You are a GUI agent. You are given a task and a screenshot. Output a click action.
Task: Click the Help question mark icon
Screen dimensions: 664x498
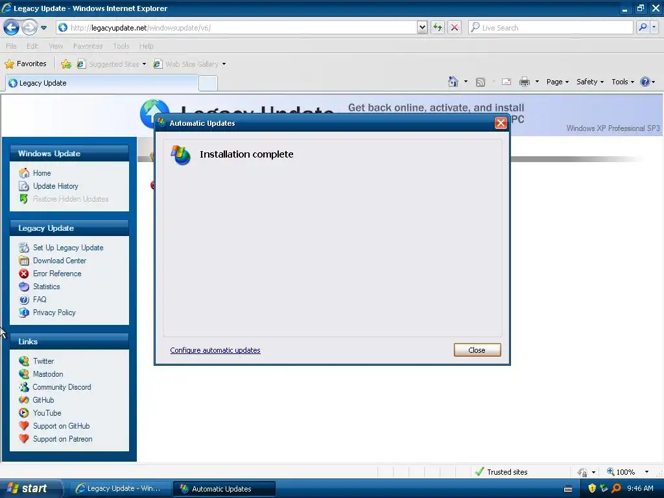click(645, 82)
